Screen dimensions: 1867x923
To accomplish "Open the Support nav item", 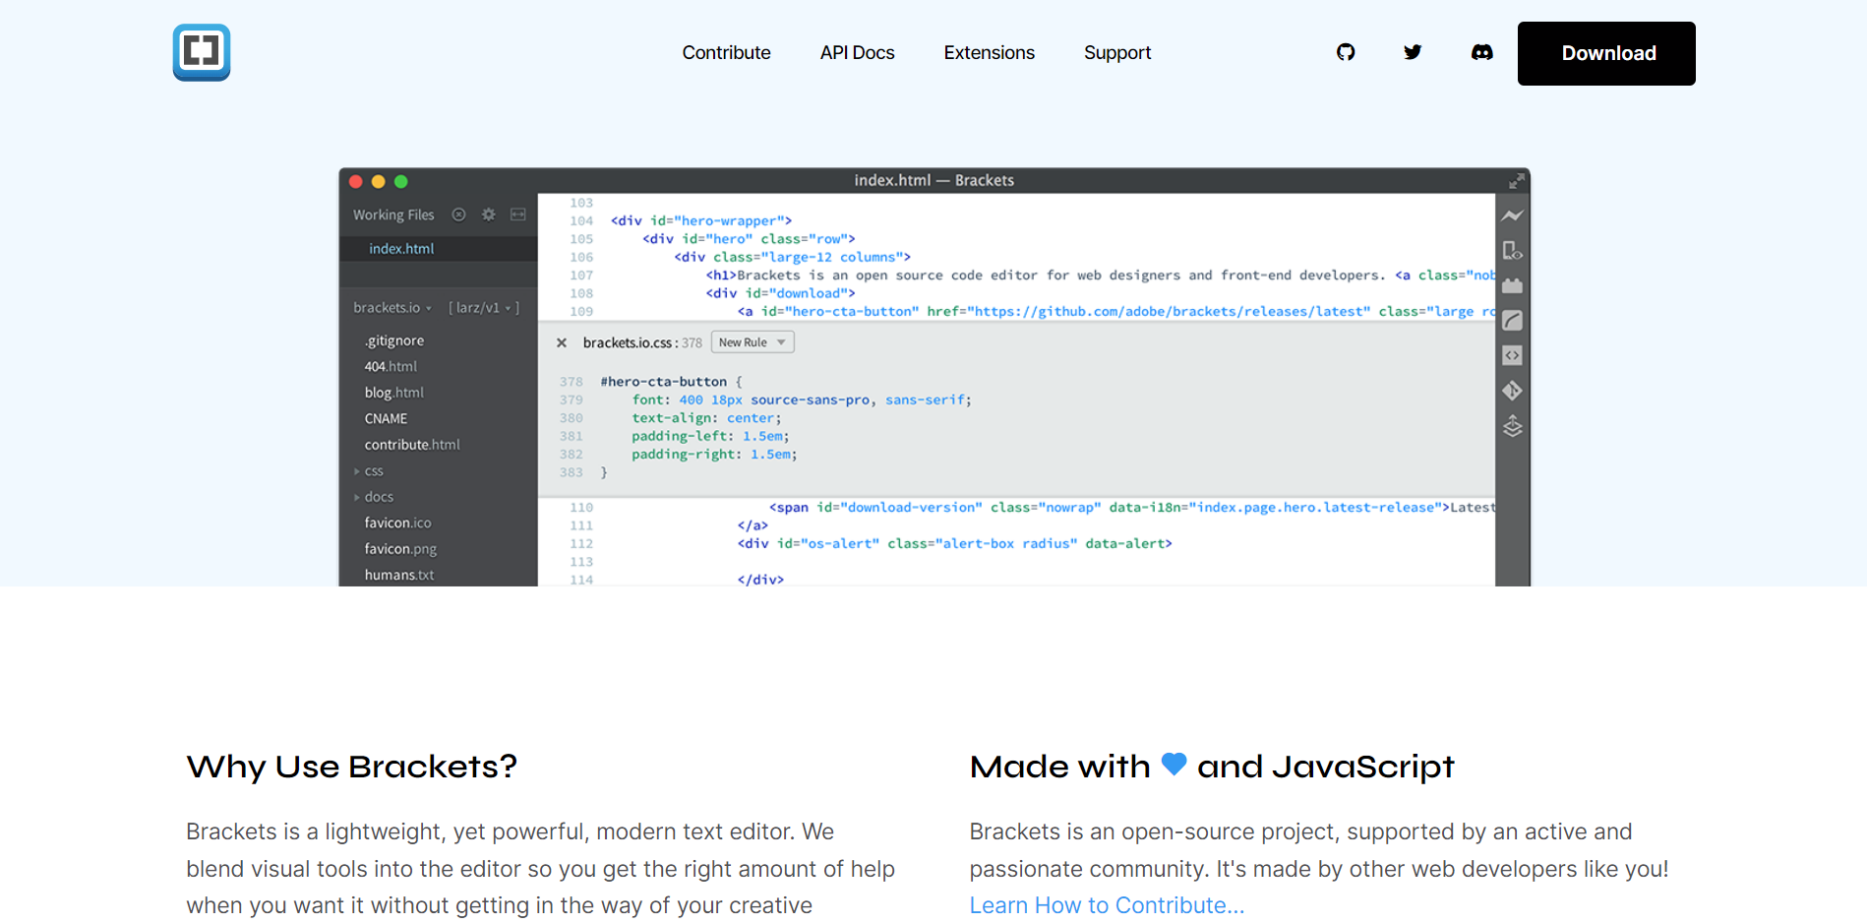I will point(1117,53).
